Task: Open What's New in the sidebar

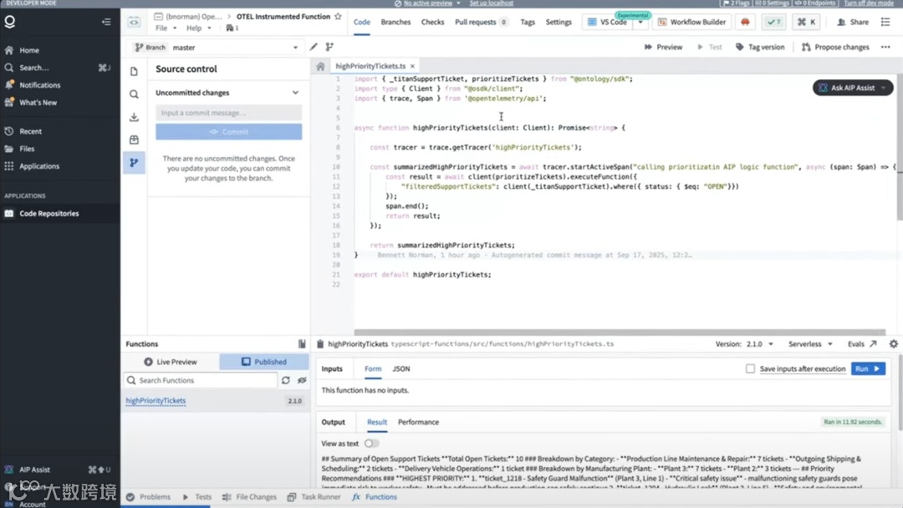Action: (x=38, y=103)
